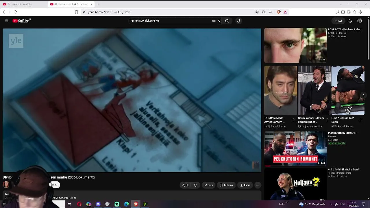The width and height of the screenshot is (370, 208).
Task: Open LOST BOYS trailer thumbnail
Action: (295, 45)
